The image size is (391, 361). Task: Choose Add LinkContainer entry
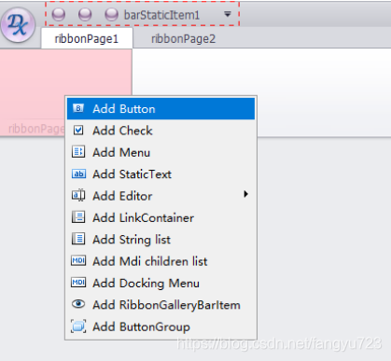tap(161, 217)
